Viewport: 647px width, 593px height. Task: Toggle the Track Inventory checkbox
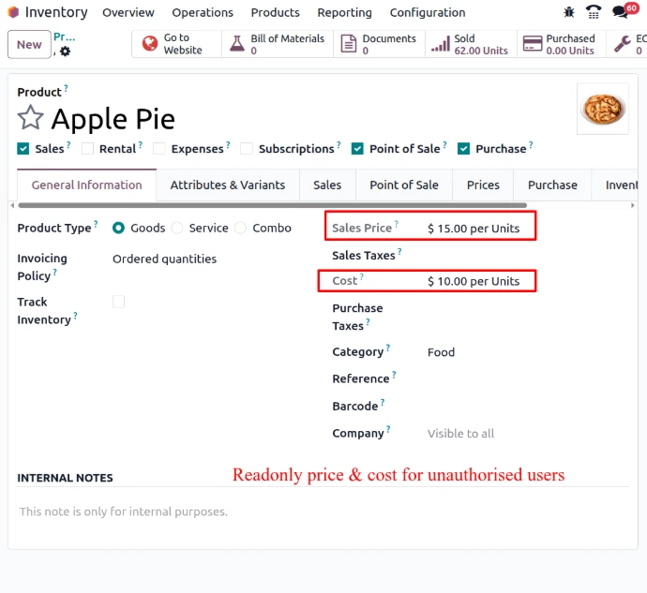click(x=118, y=302)
